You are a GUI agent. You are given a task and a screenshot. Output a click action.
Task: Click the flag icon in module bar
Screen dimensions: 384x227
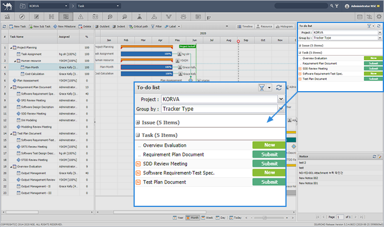click(209, 17)
